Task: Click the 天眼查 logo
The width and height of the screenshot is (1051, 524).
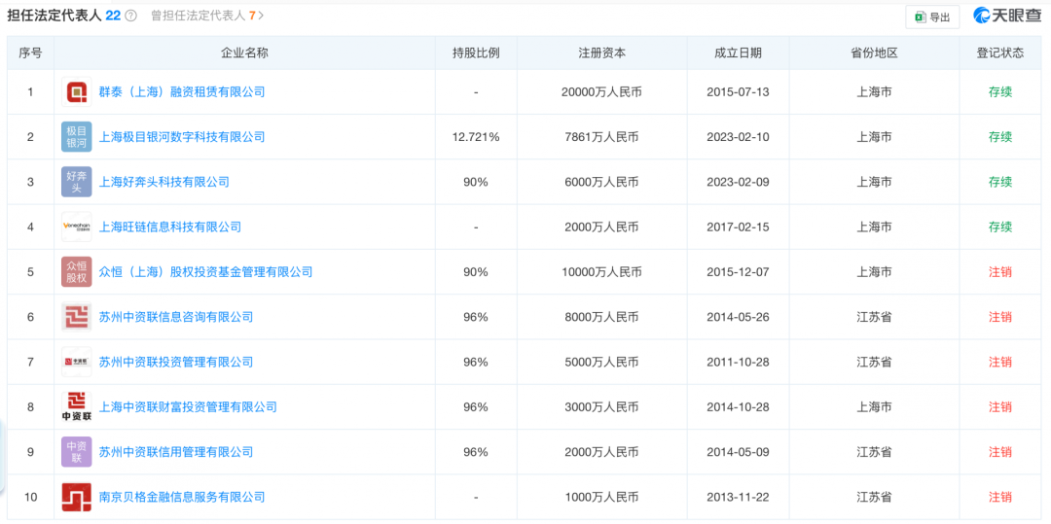Action: 1007,17
